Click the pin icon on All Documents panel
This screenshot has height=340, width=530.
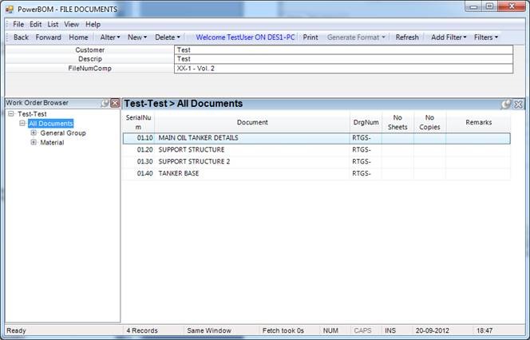tap(506, 104)
